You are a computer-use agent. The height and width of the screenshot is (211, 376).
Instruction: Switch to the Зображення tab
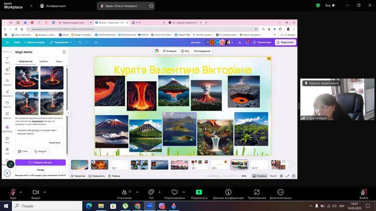click(x=26, y=61)
